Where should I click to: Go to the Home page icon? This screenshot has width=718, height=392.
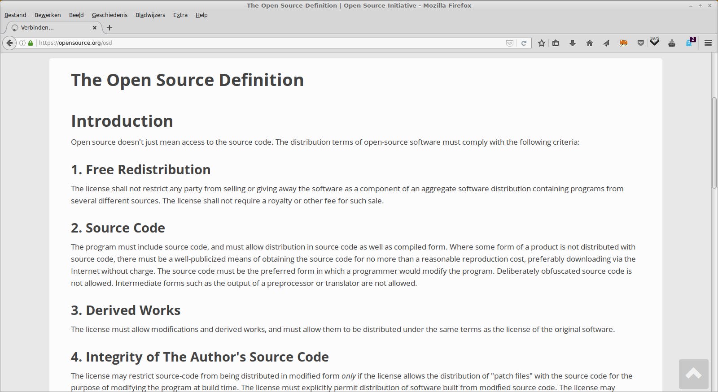590,43
